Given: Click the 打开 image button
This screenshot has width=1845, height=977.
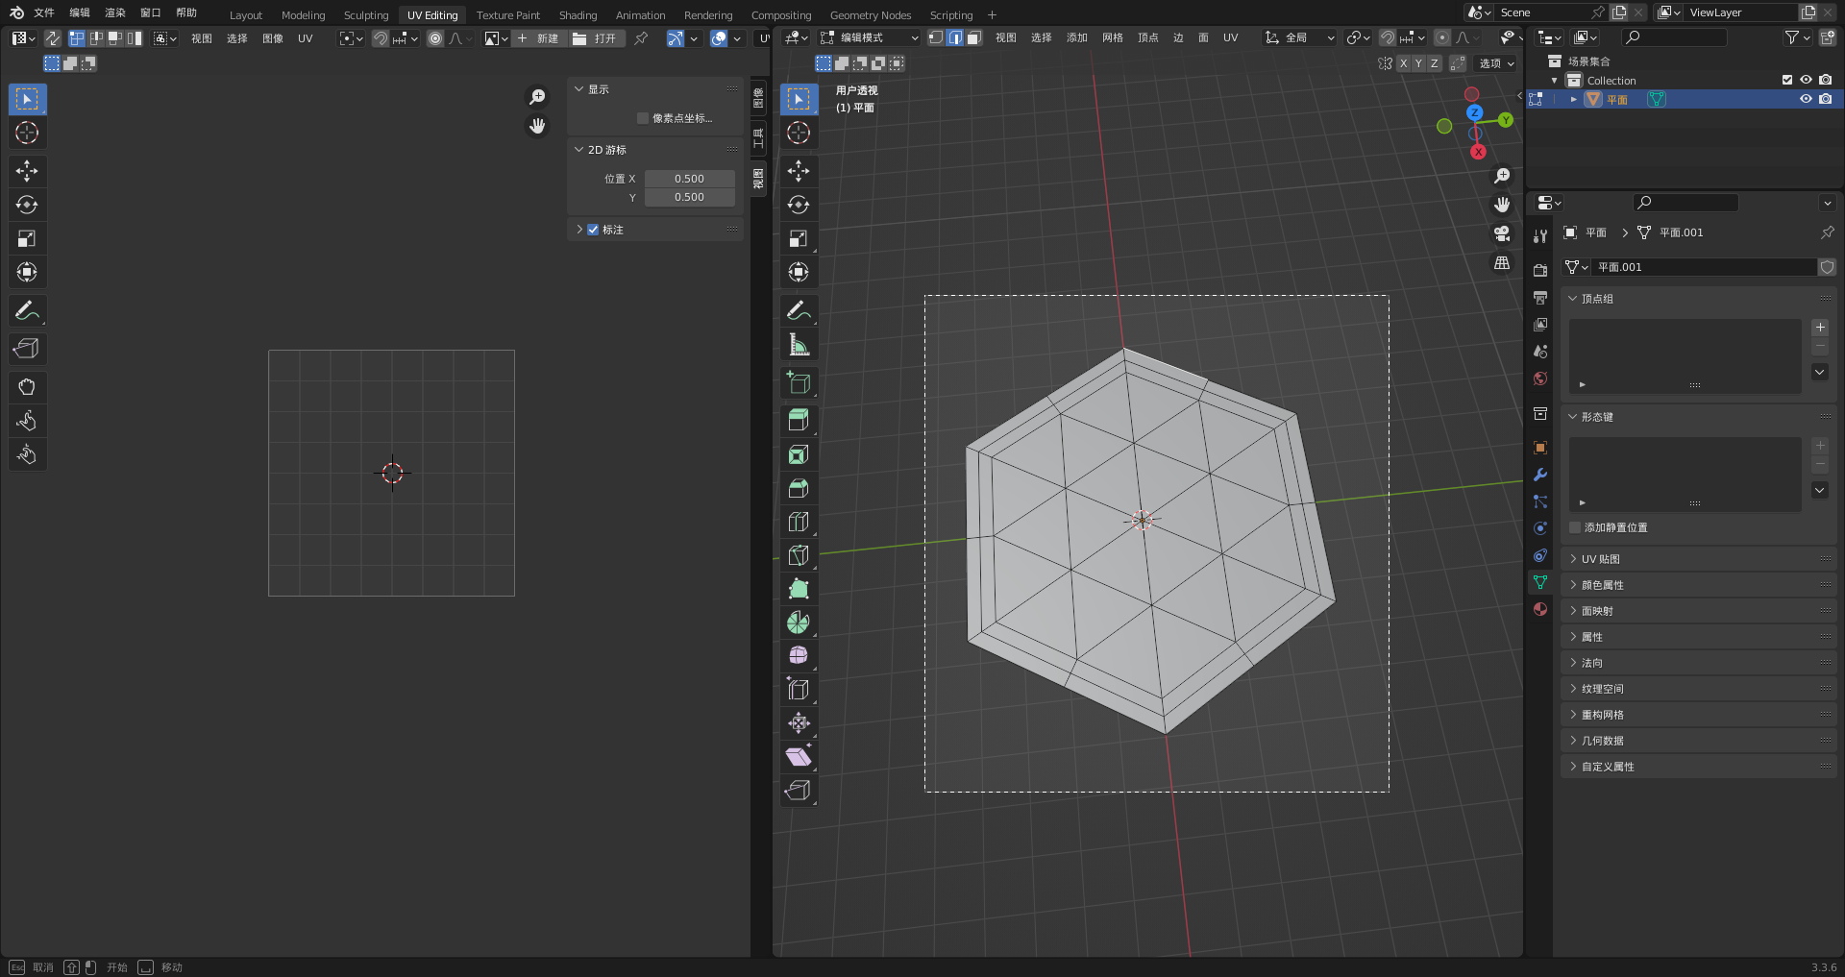Looking at the screenshot, I should click(x=596, y=38).
